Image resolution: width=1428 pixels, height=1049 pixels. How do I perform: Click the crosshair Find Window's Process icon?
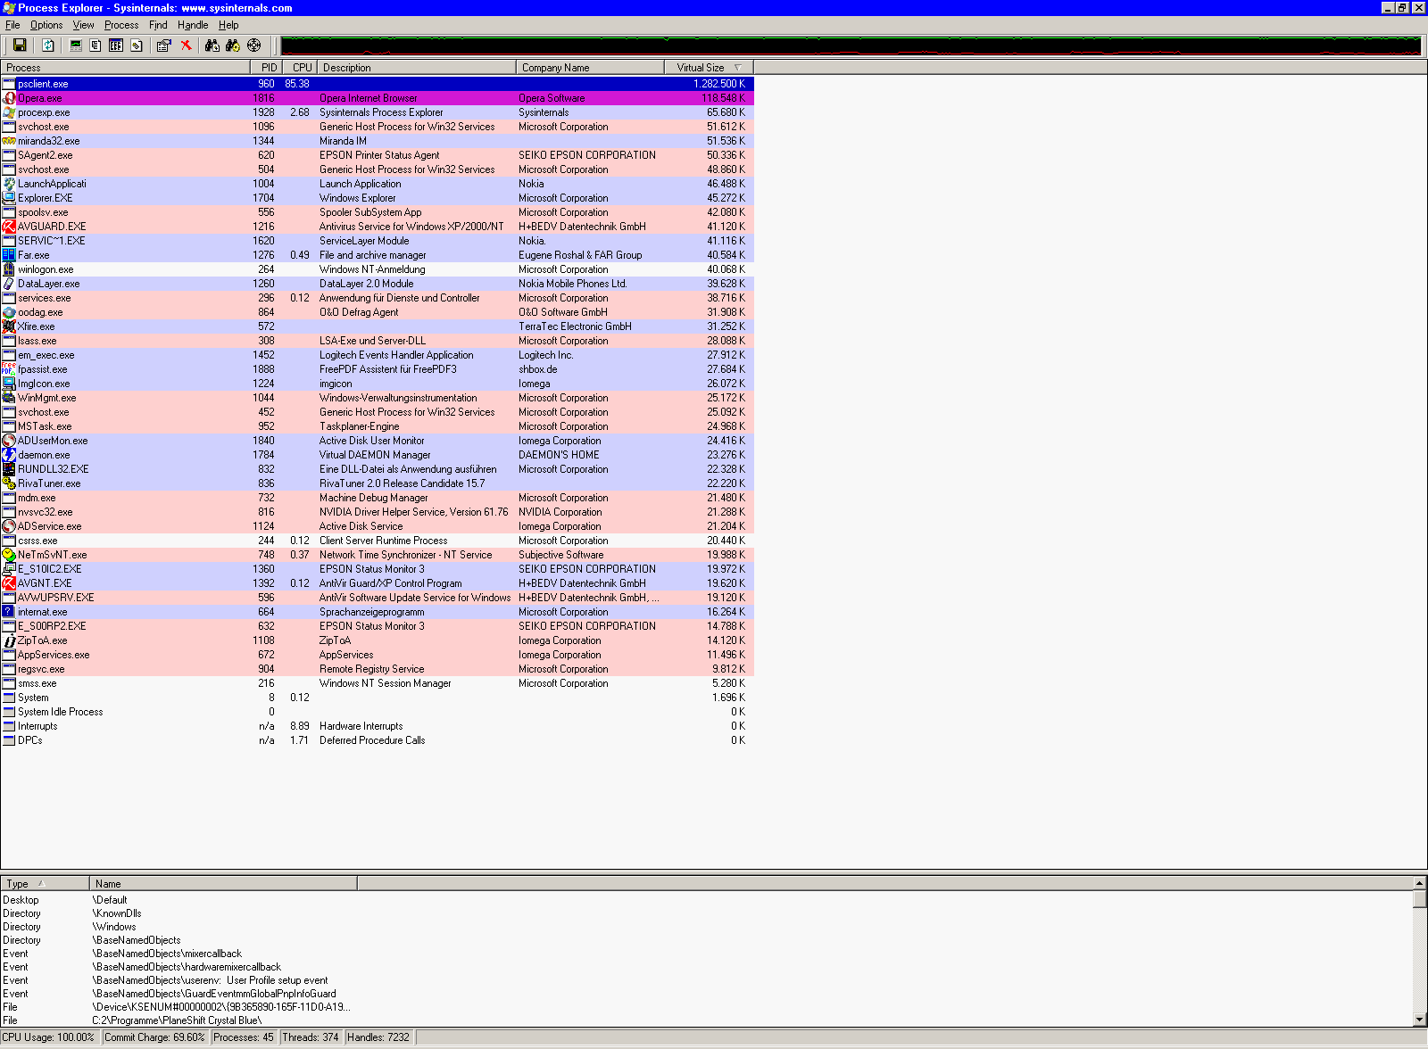(x=254, y=45)
